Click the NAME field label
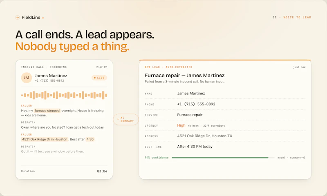Viewport: 327px width, 196px height. tap(148, 94)
